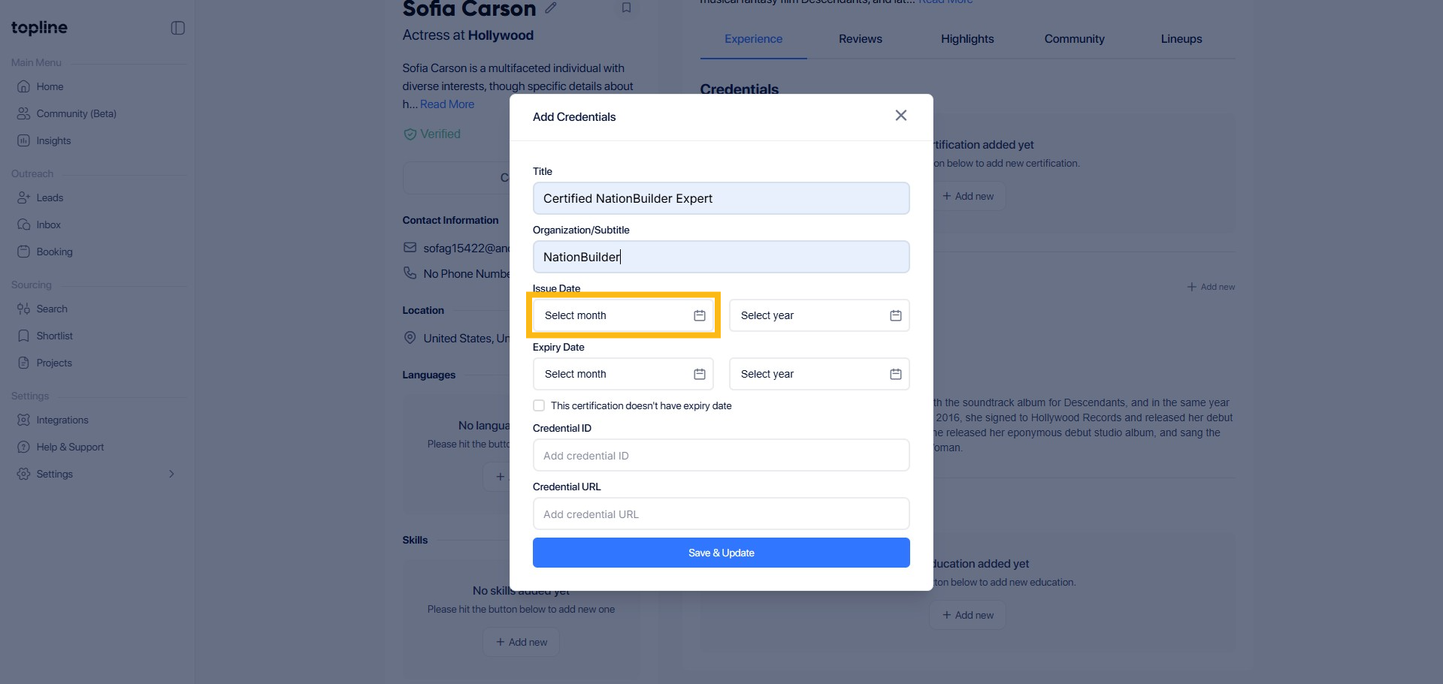The image size is (1443, 684).
Task: Click the edit pencil next to Sofia Carson
Action: point(551,8)
